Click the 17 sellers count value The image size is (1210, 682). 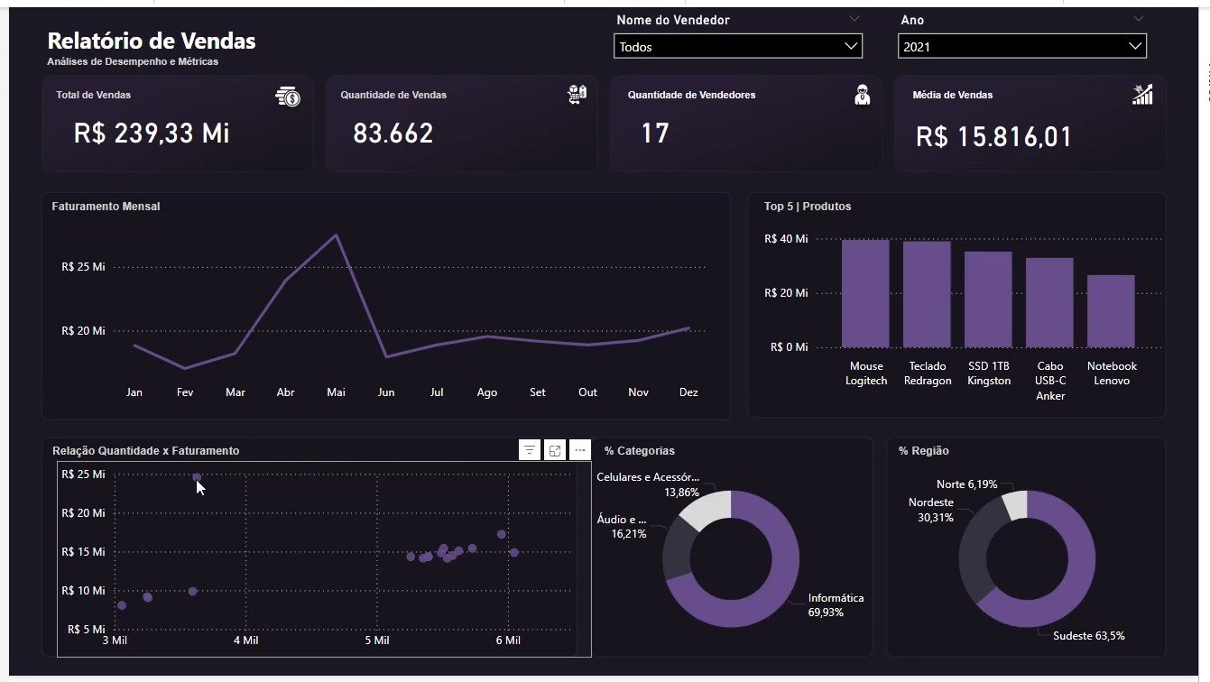(655, 134)
